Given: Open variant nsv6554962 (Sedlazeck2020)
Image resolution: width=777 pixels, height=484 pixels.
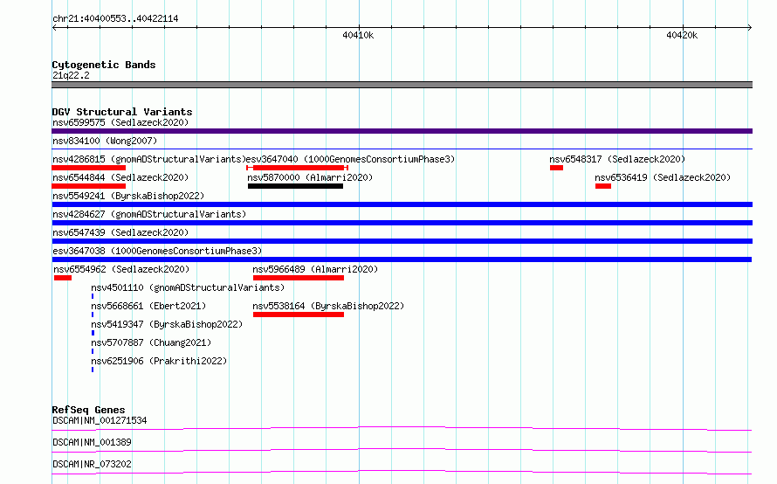Looking at the screenshot, I should [x=121, y=269].
